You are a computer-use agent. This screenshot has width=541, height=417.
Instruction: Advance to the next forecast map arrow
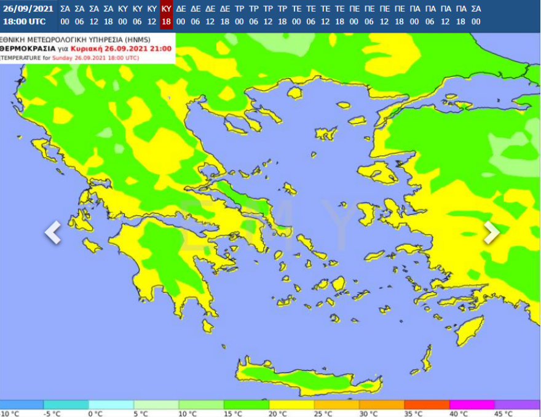pyautogui.click(x=491, y=232)
